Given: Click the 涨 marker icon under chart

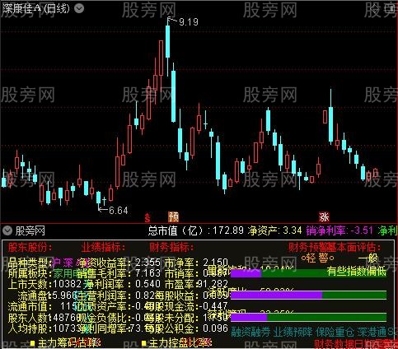Looking at the screenshot, I should pyautogui.click(x=324, y=217).
